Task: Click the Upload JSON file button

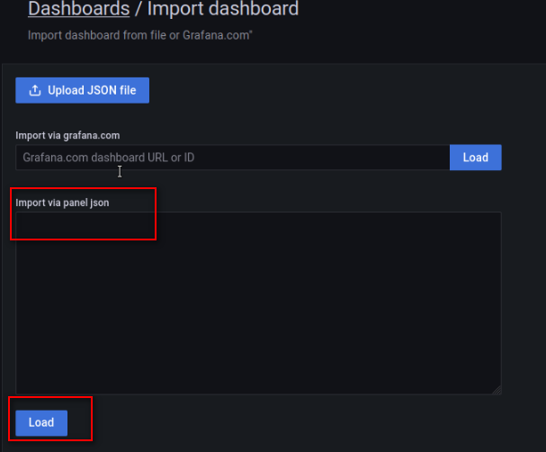Action: pyautogui.click(x=82, y=91)
